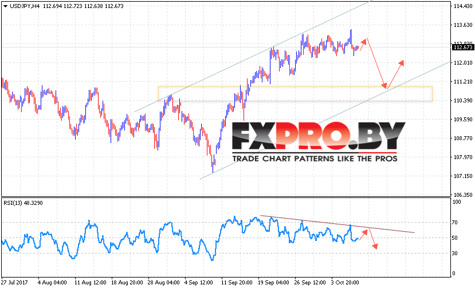475x289 pixels.
Task: Select the 4 Sep 12:00 time label
Action: point(199,283)
